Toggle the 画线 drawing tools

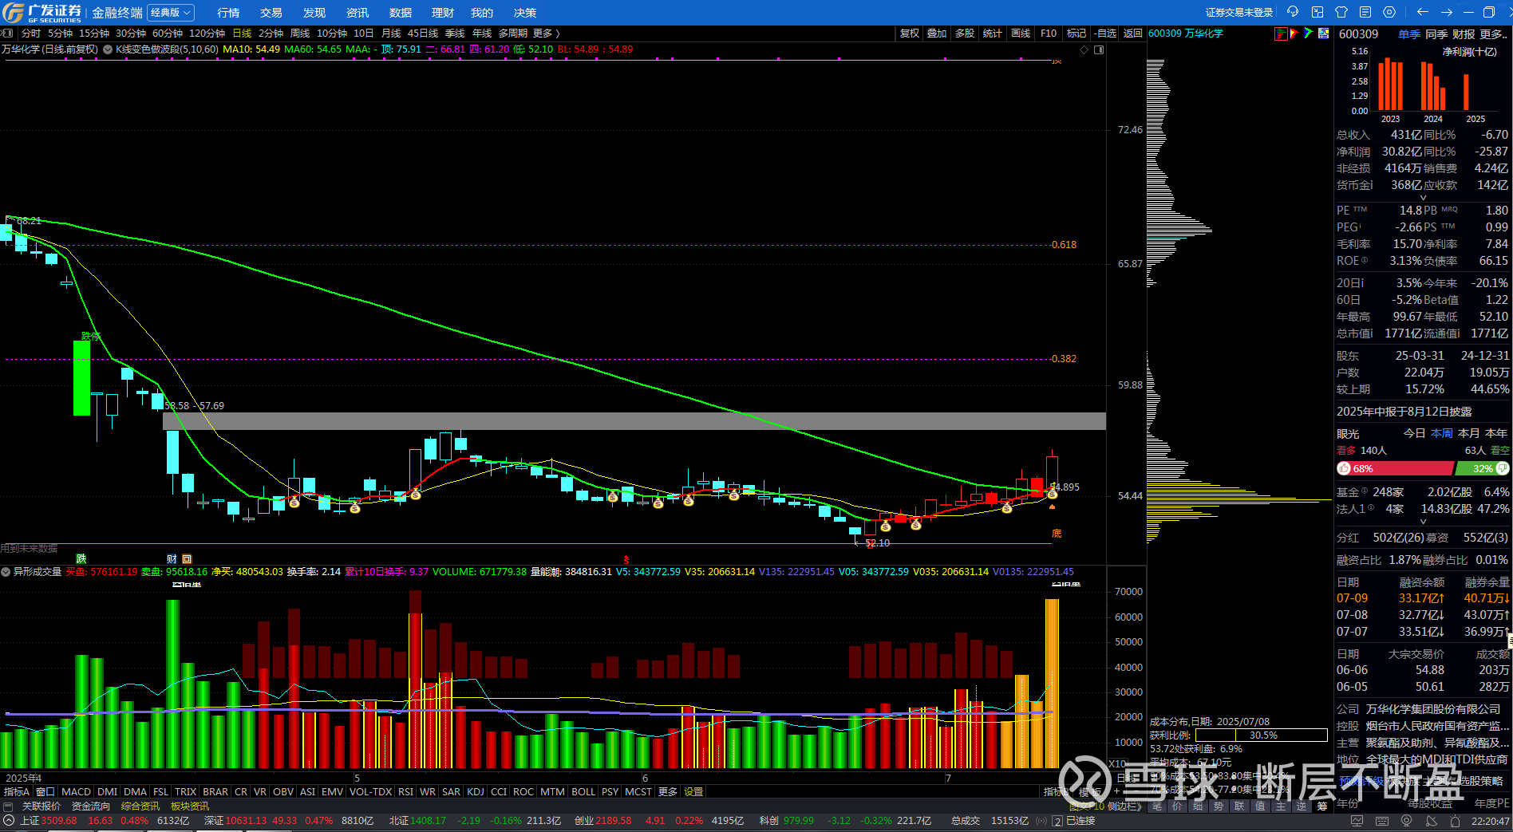coord(1021,34)
